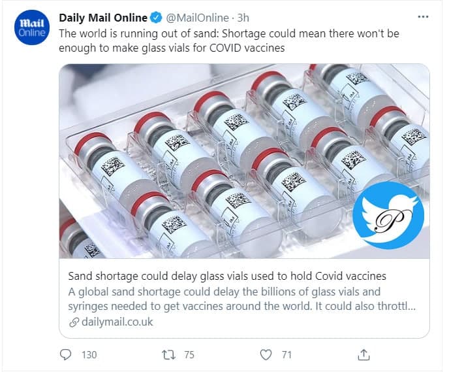The height and width of the screenshot is (372, 449).
Task: Click the 71 likes count
Action: pos(287,354)
